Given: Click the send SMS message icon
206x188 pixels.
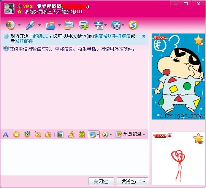Looking at the screenshot, I should tap(69, 25).
